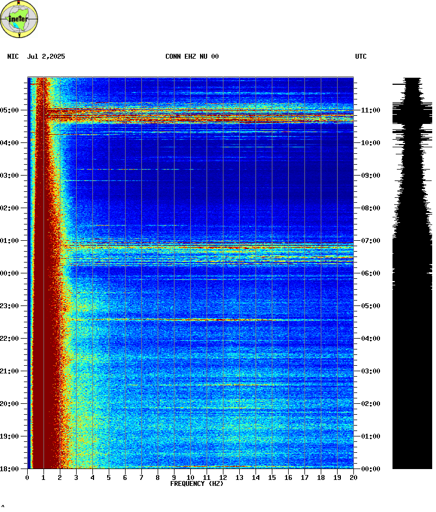The image size is (436, 512).
Task: Click the frequency tick label "18"
Action: point(321,478)
